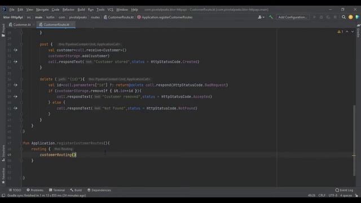Open the VCS menu

tap(111, 10)
